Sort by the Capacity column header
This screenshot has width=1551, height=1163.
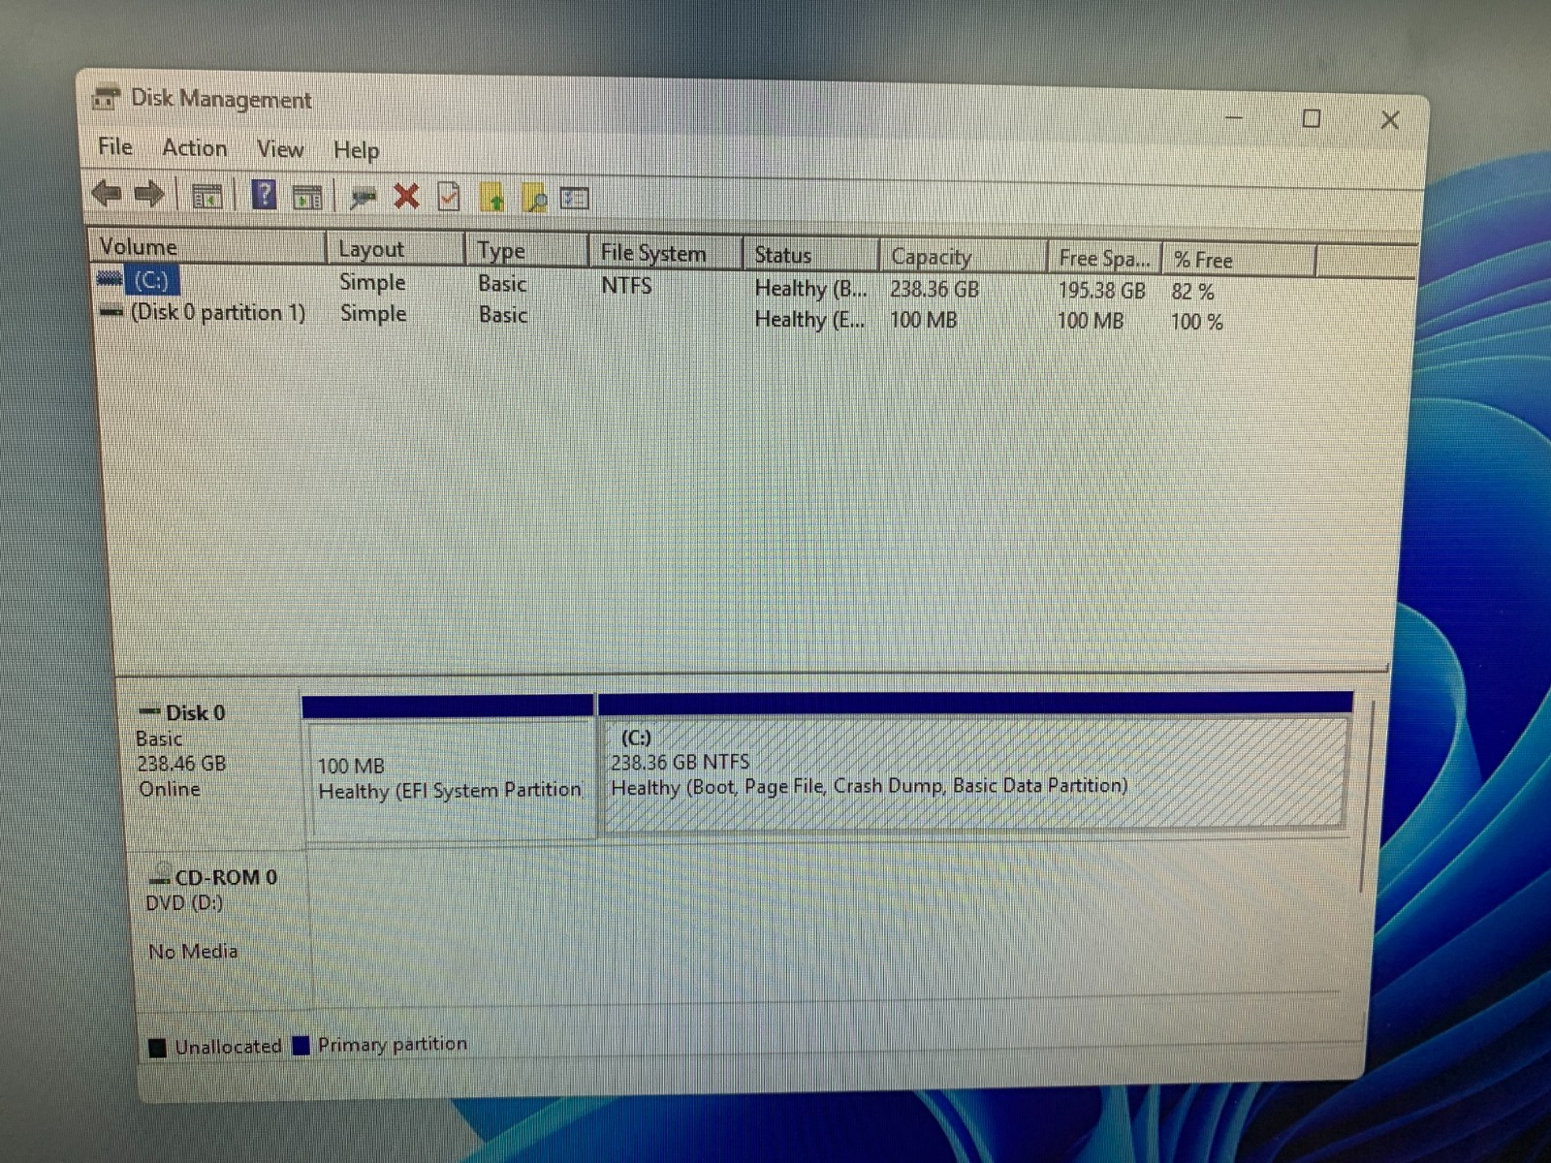[964, 257]
